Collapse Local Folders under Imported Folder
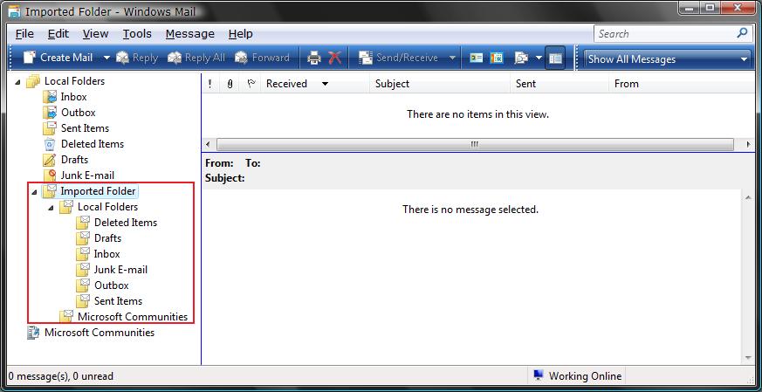 (x=51, y=208)
